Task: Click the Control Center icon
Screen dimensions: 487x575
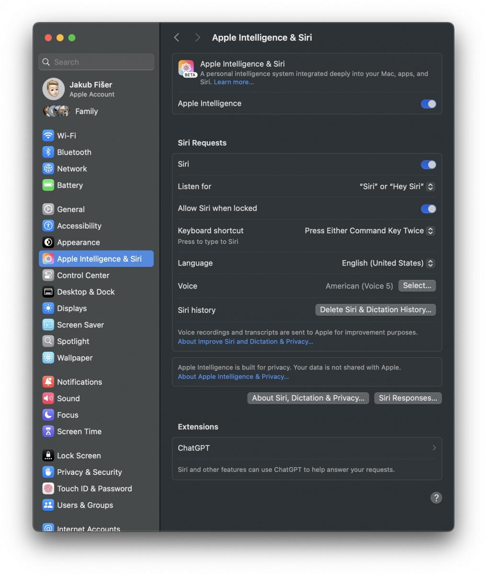Action: 48,276
